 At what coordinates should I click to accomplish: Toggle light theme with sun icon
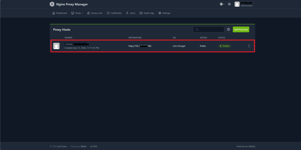[229, 4]
